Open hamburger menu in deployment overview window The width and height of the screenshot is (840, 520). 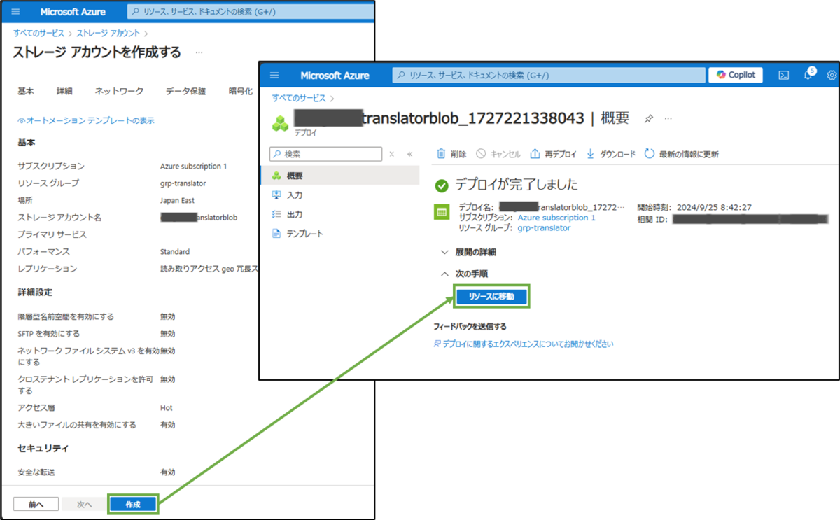click(x=274, y=75)
